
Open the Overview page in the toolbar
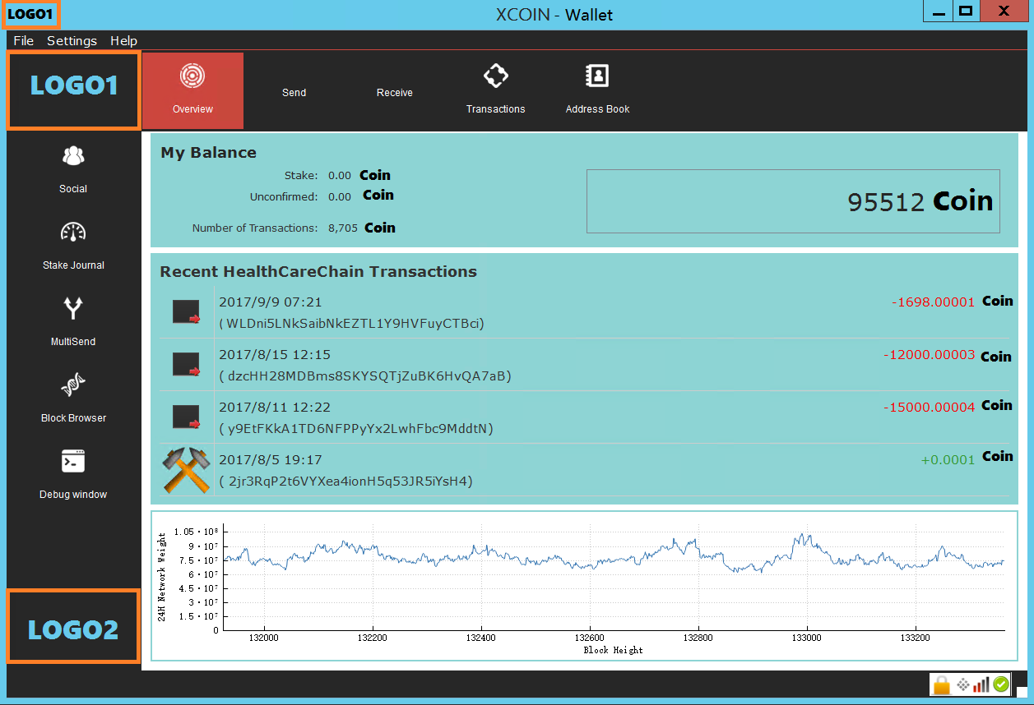point(192,90)
